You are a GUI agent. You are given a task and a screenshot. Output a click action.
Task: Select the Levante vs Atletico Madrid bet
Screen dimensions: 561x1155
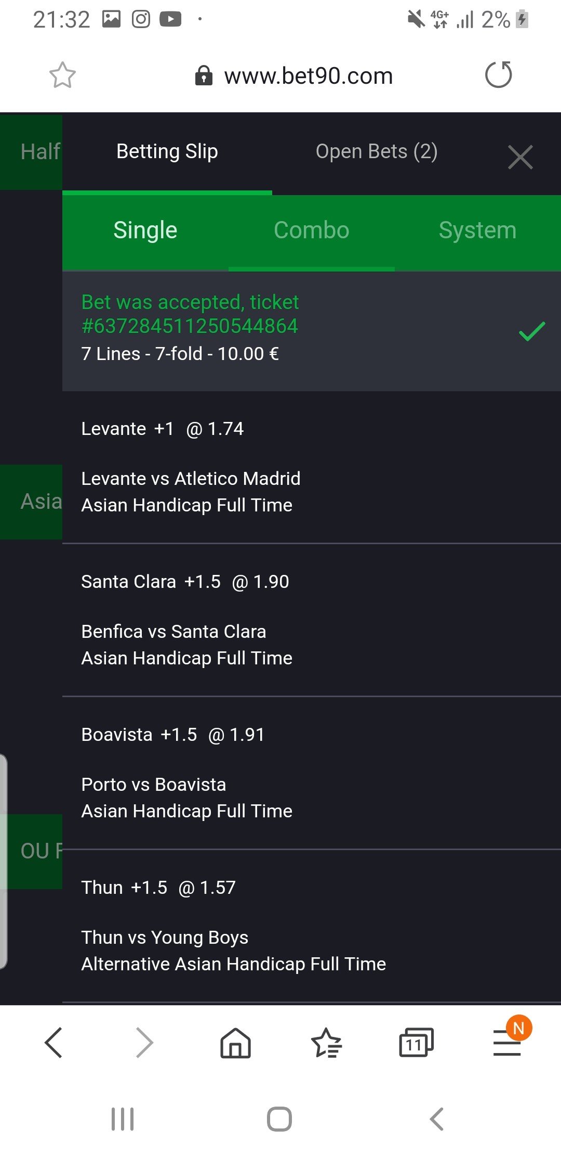(x=191, y=478)
